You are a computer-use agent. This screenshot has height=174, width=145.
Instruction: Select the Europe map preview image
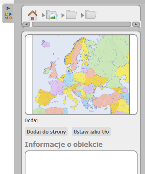point(81,75)
